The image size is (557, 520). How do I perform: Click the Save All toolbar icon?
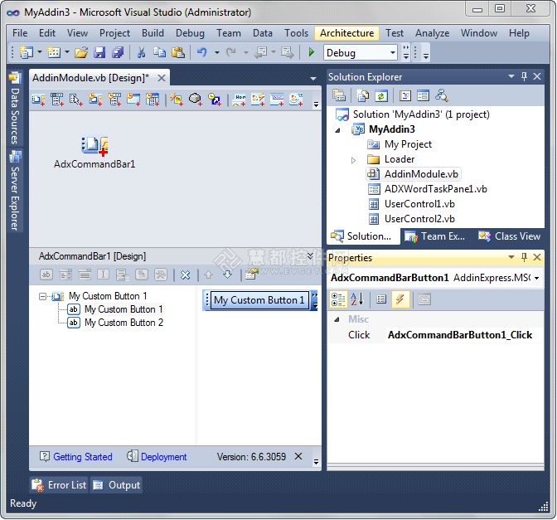[x=117, y=52]
